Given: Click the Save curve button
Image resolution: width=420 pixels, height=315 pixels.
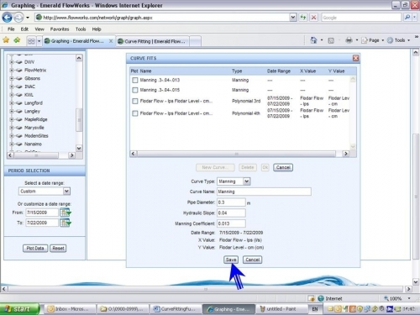Looking at the screenshot, I should 231,260.
